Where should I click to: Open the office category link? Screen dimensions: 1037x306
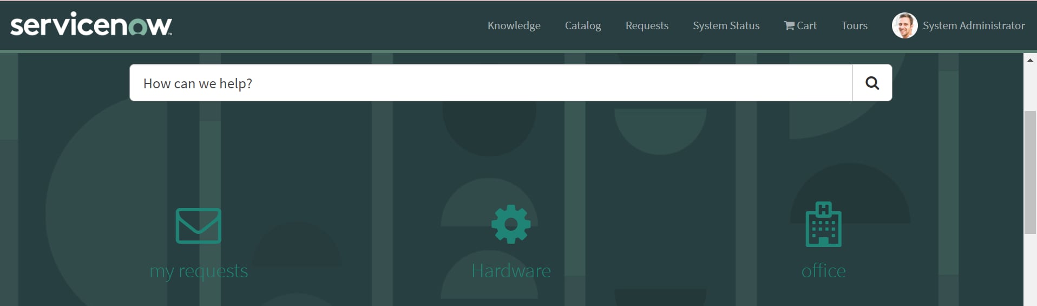[x=823, y=270]
